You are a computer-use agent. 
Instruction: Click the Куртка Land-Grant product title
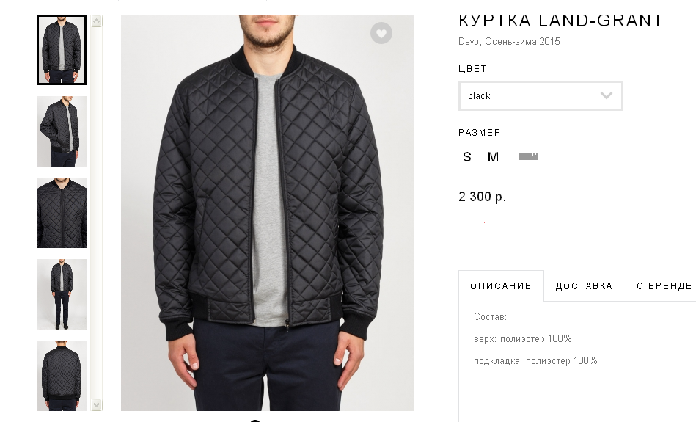(560, 21)
